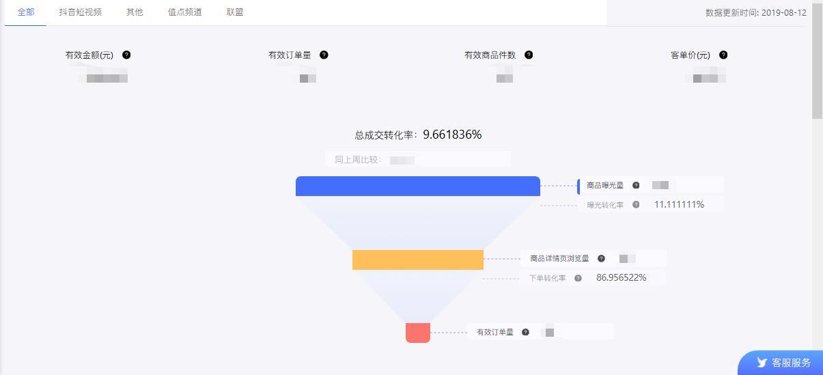Click help icon beside 下单转化率
The width and height of the screenshot is (823, 375).
[578, 278]
